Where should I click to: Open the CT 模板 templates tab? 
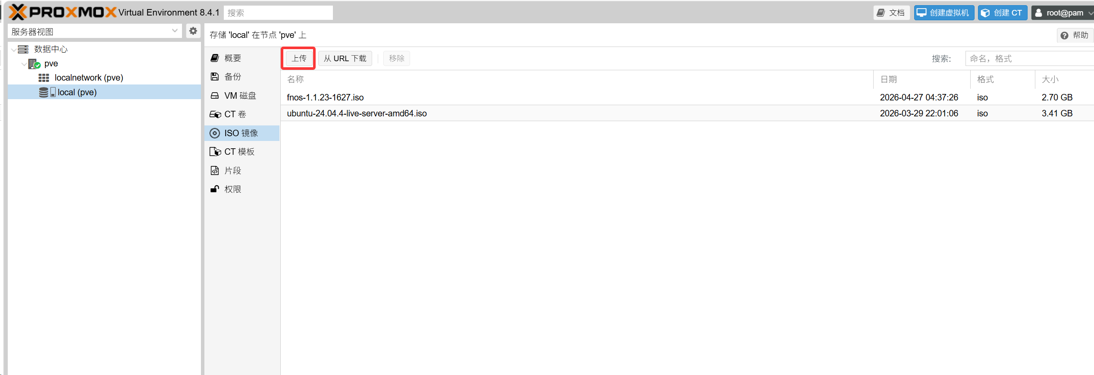(x=239, y=152)
